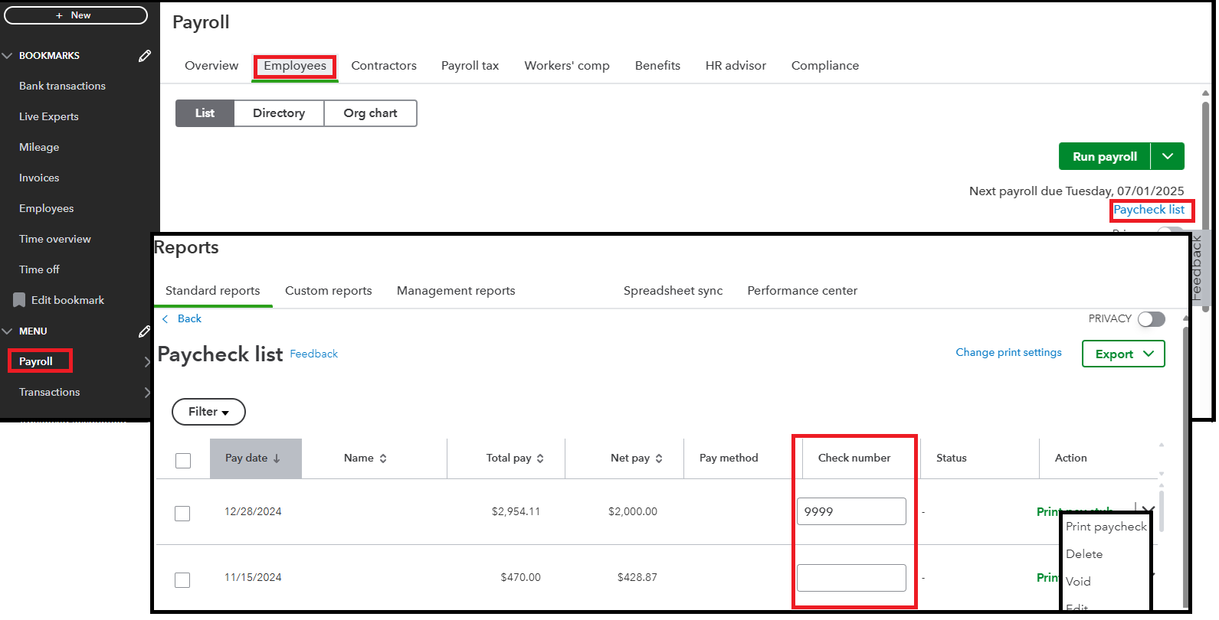This screenshot has width=1219, height=620.
Task: Switch to the Management reports tab
Action: [x=456, y=291]
